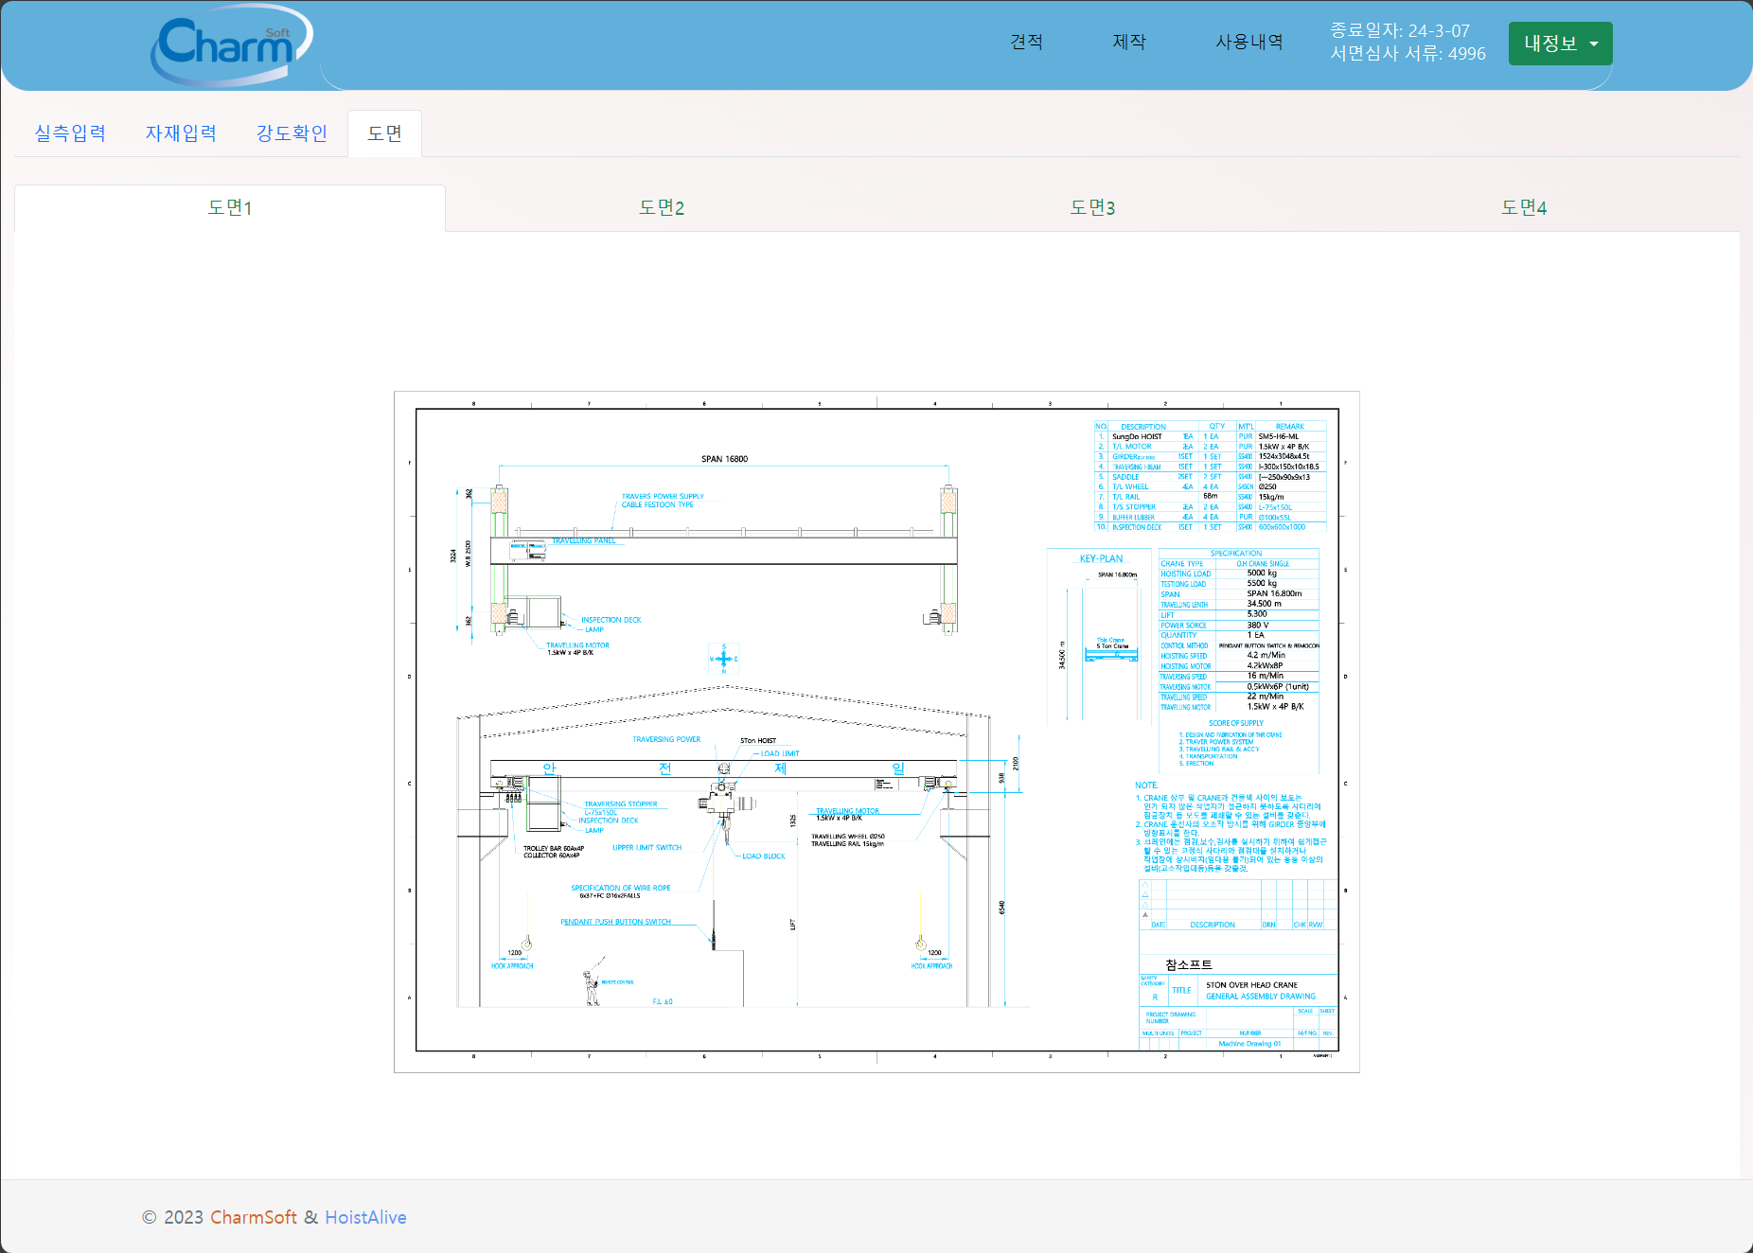Click the compass symbol in the drawing

tap(723, 659)
